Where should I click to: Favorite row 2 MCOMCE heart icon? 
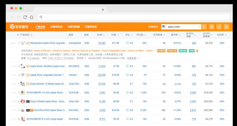(15, 66)
